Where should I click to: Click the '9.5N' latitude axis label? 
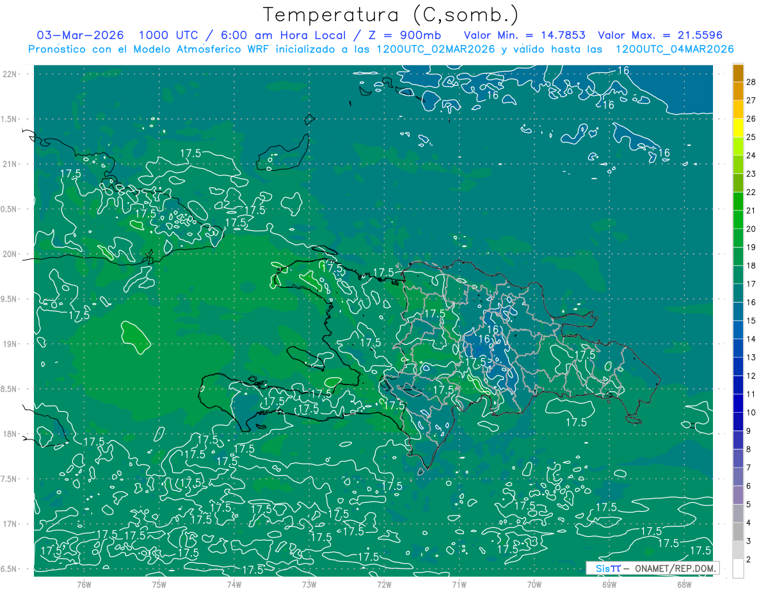pos(10,299)
